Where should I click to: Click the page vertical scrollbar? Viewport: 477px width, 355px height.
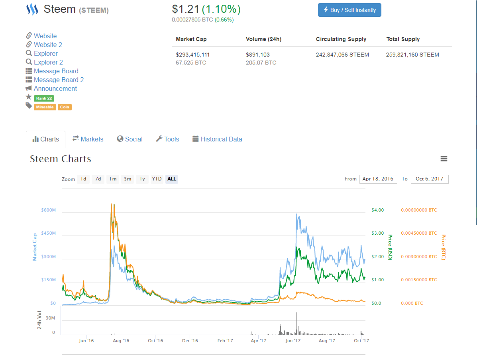(476, 112)
